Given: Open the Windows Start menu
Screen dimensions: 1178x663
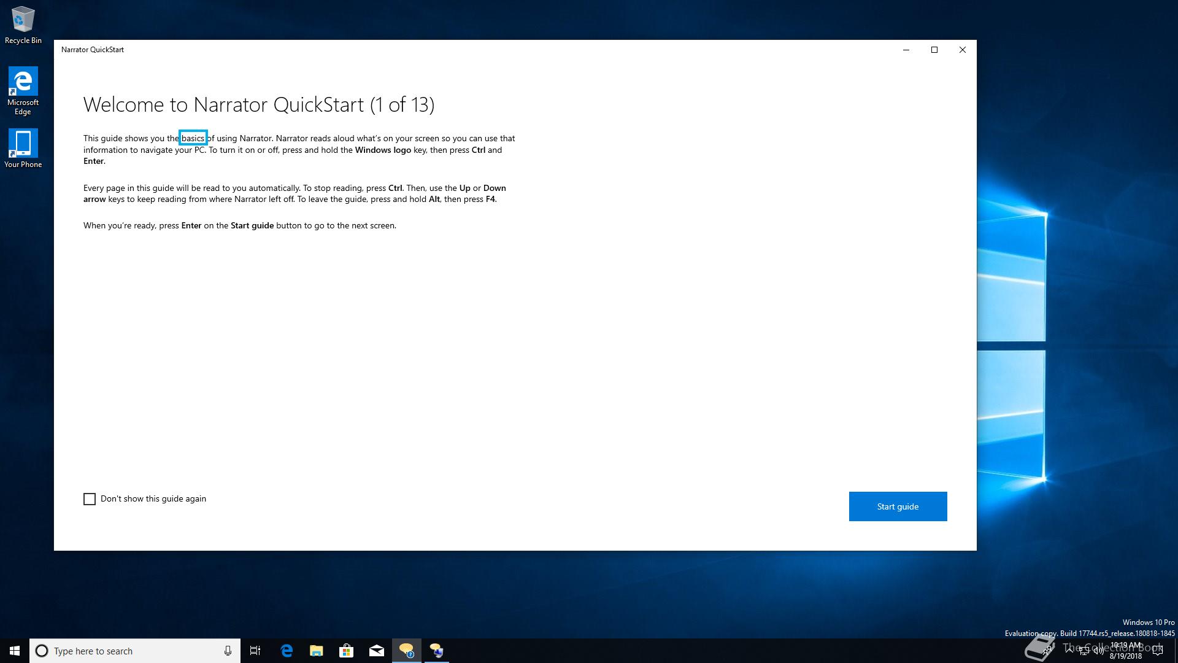Looking at the screenshot, I should [15, 651].
